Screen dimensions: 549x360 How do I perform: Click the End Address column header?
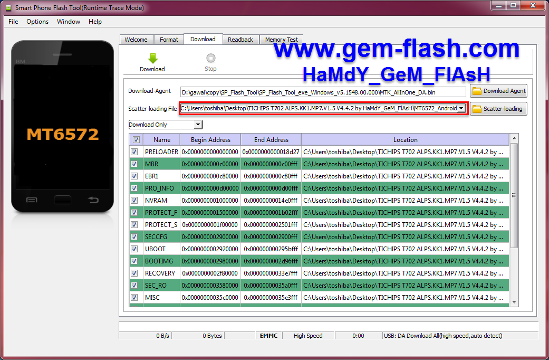[x=271, y=140]
